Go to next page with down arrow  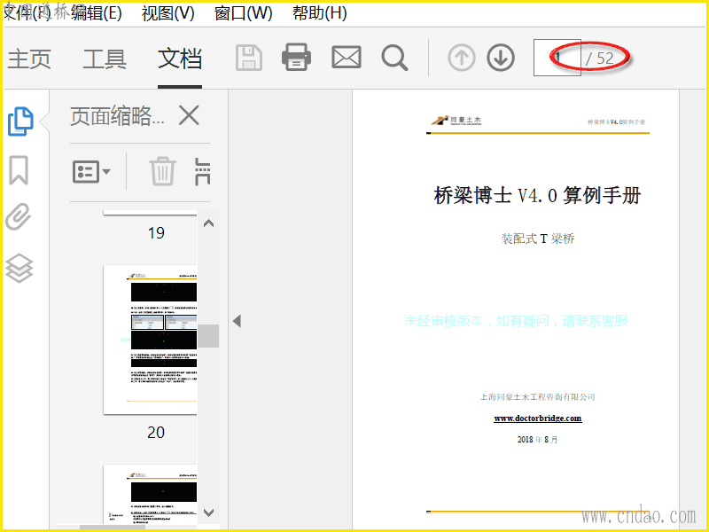501,58
